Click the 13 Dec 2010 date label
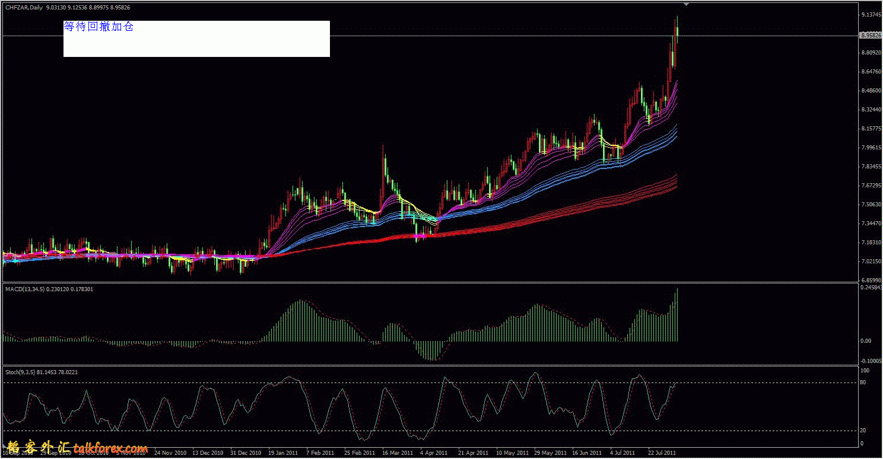The image size is (883, 459). (207, 452)
